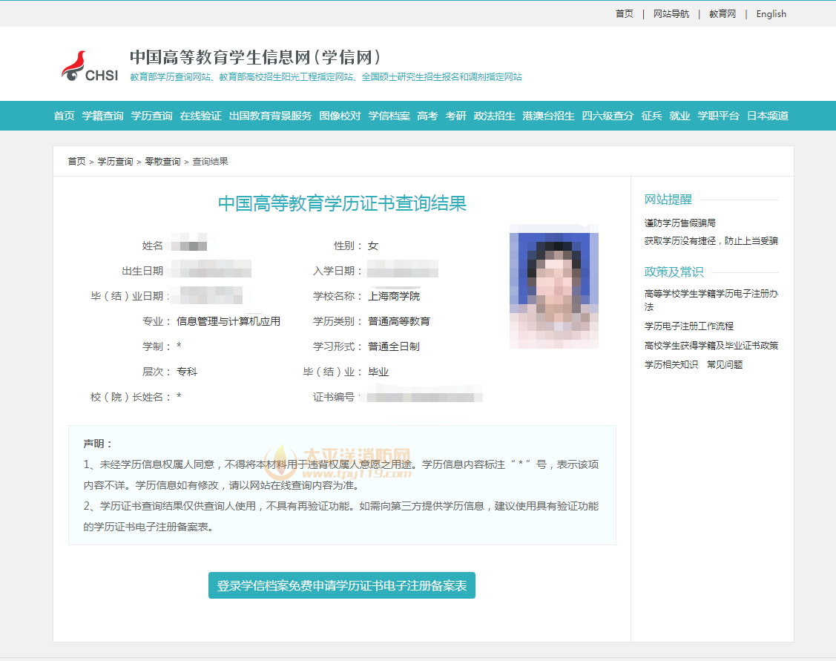Open 谨防学历售假骗局 link
Image resolution: width=836 pixels, height=661 pixels.
pyautogui.click(x=679, y=223)
